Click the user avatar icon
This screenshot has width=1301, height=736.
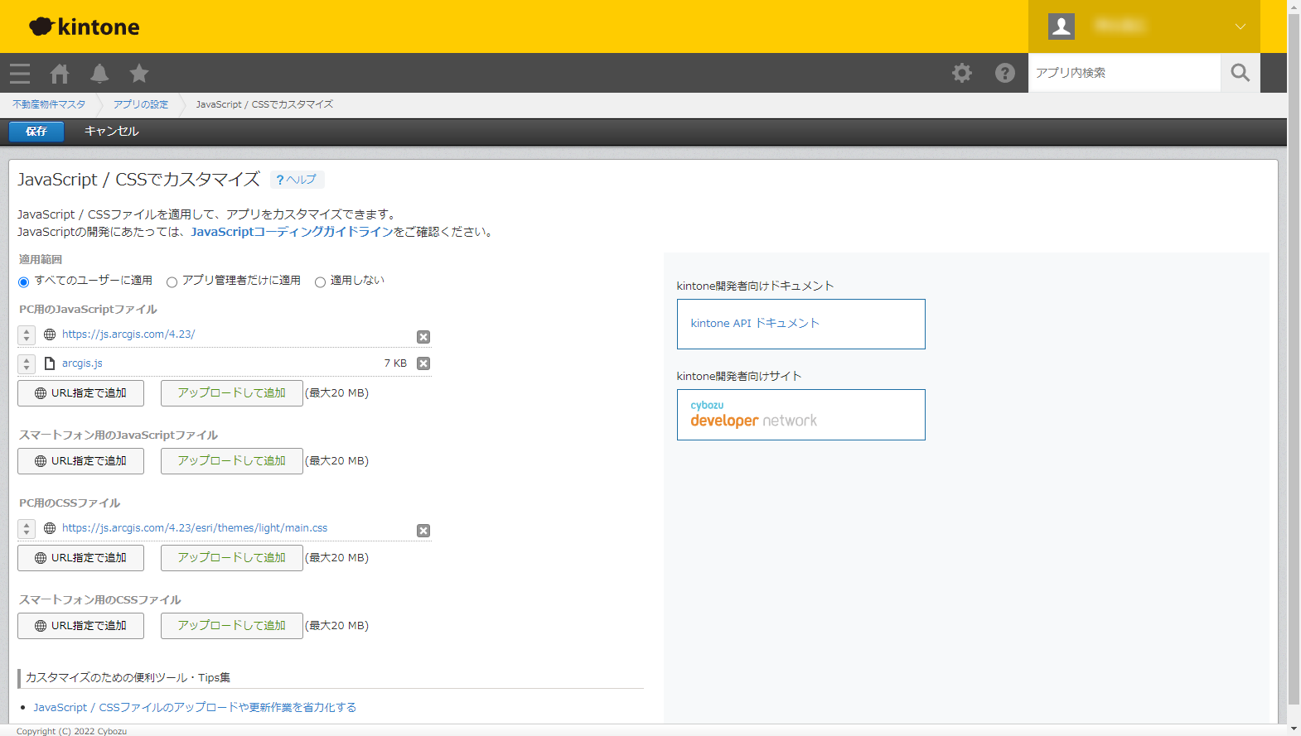coord(1062,26)
